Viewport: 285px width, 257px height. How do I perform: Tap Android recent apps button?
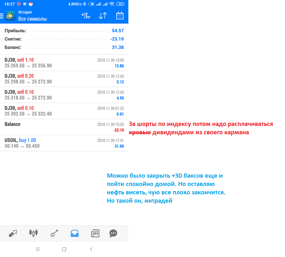click(x=38, y=249)
